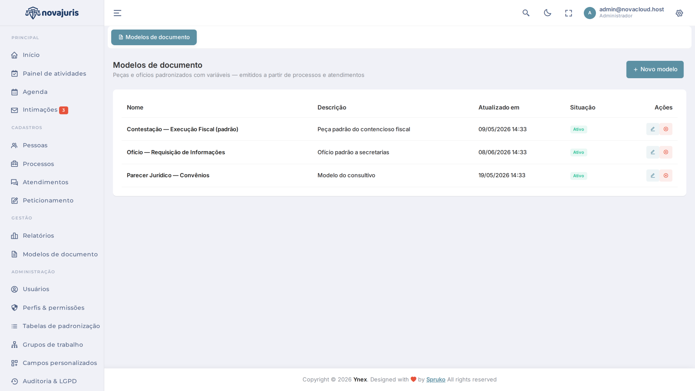695x391 pixels.
Task: Click the Grupos de trabalho hierarchy icon
Action: (x=14, y=345)
